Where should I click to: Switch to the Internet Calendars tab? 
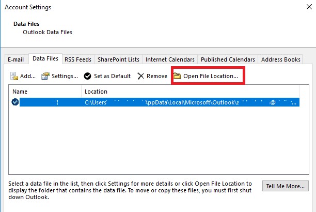coord(170,59)
